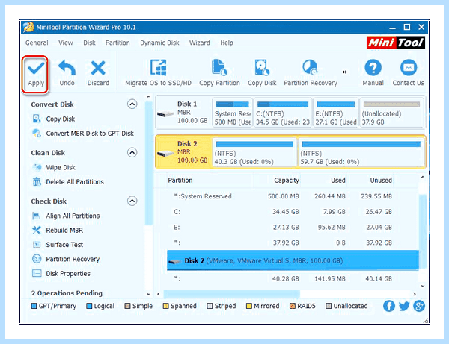Select the Unallocated 37.9 GB block
Image resolution: width=449 pixels, height=344 pixels.
[391, 113]
